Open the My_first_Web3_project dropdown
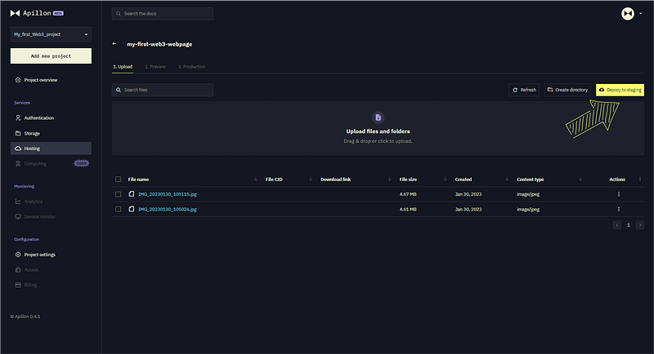Image resolution: width=654 pixels, height=354 pixels. (x=51, y=34)
